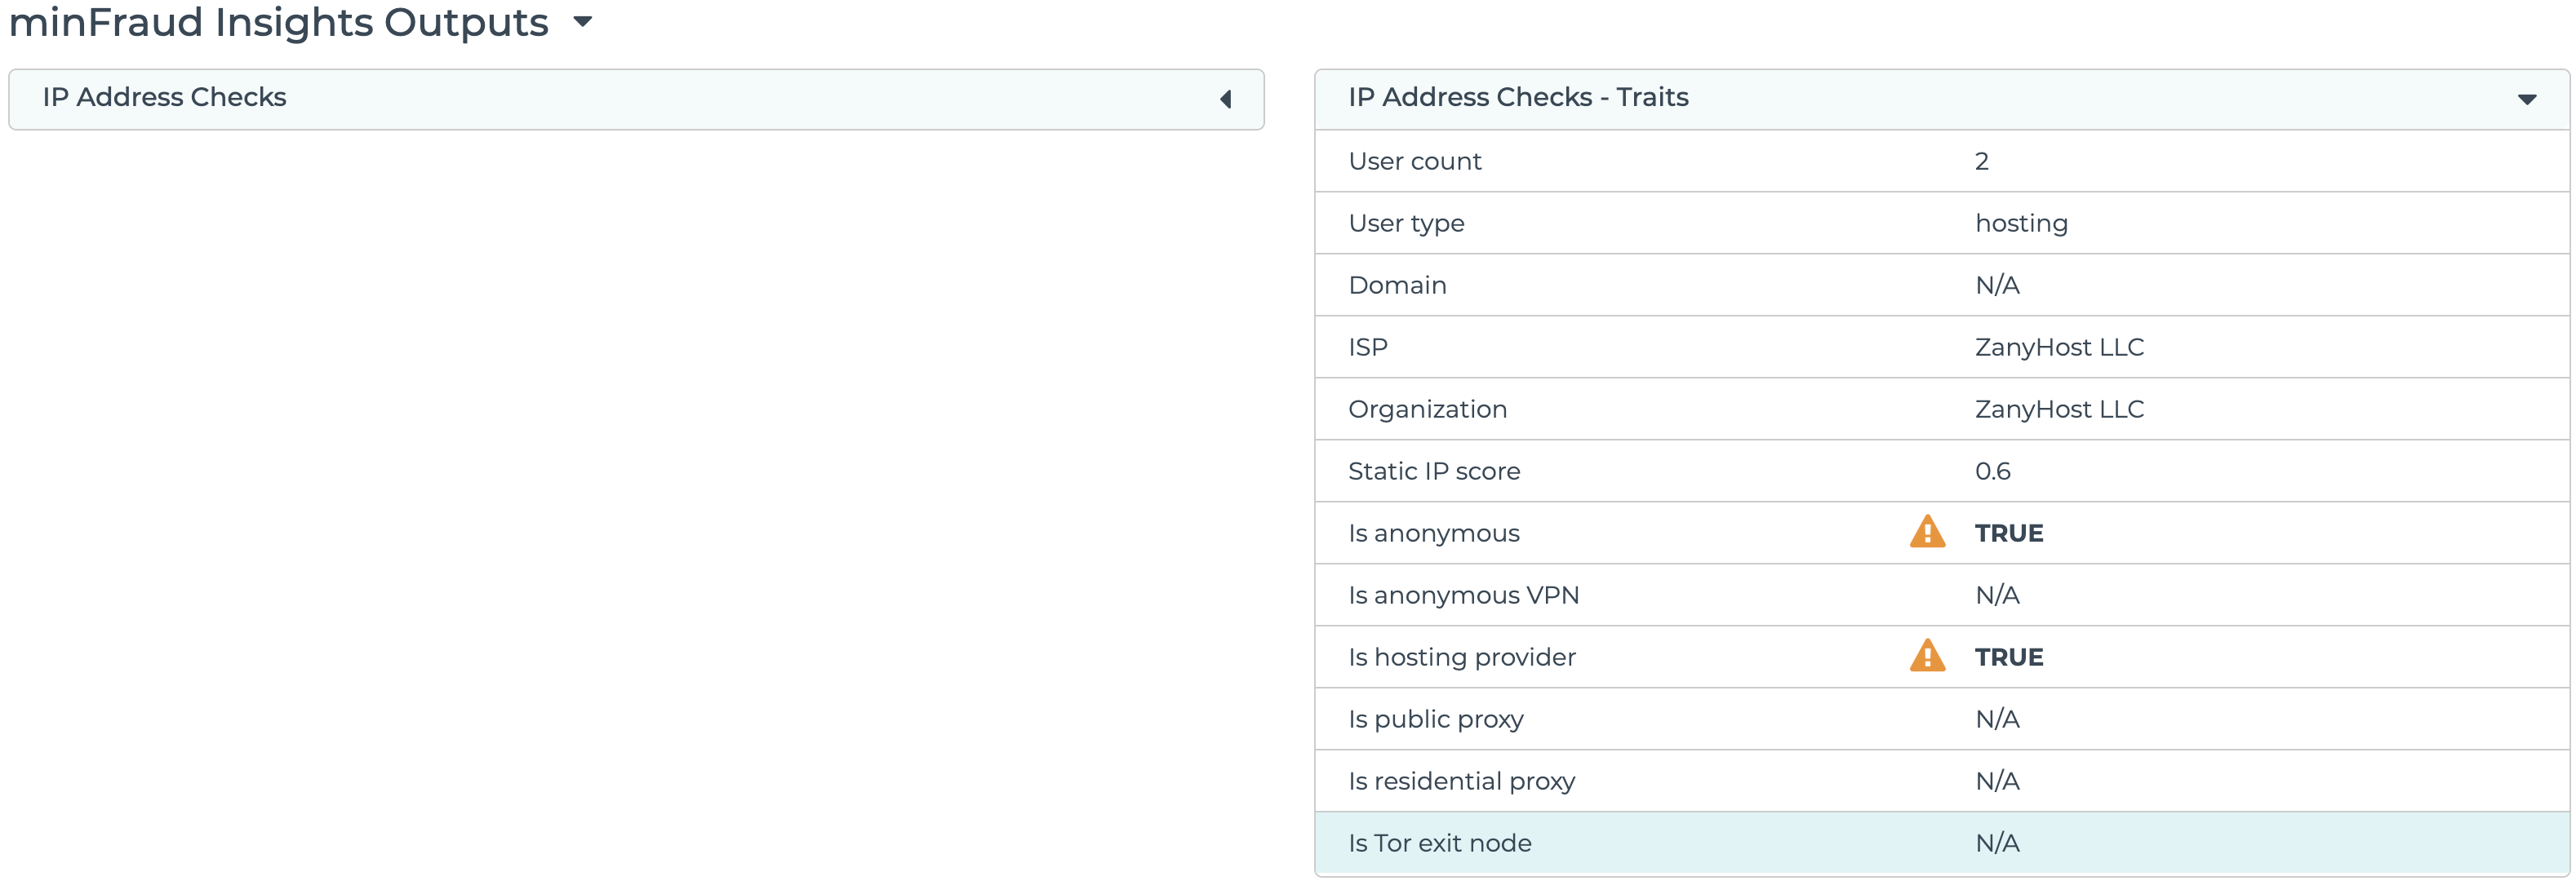Click the TRUE value for Is anonymous
Image resolution: width=2576 pixels, height=881 pixels.
point(2008,533)
